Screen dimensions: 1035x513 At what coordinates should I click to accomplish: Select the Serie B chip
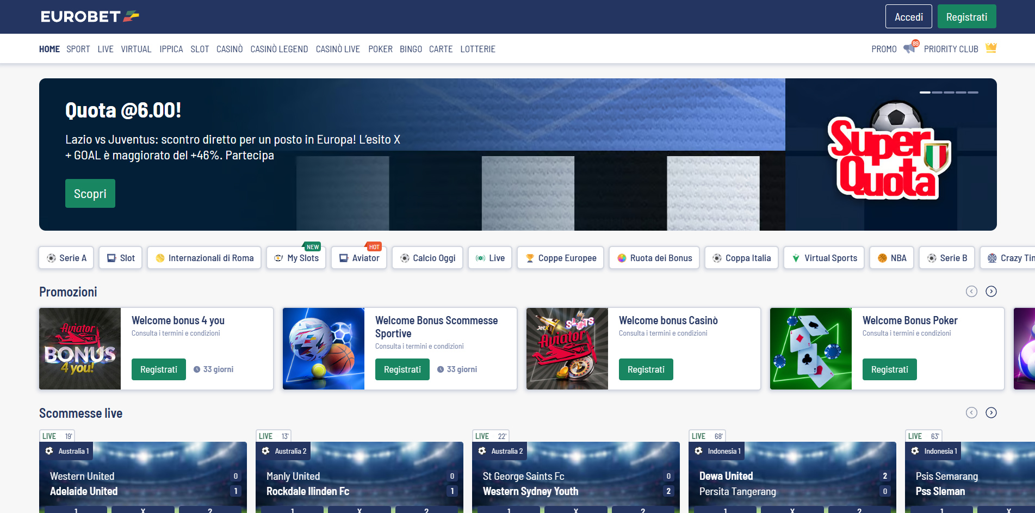947,258
